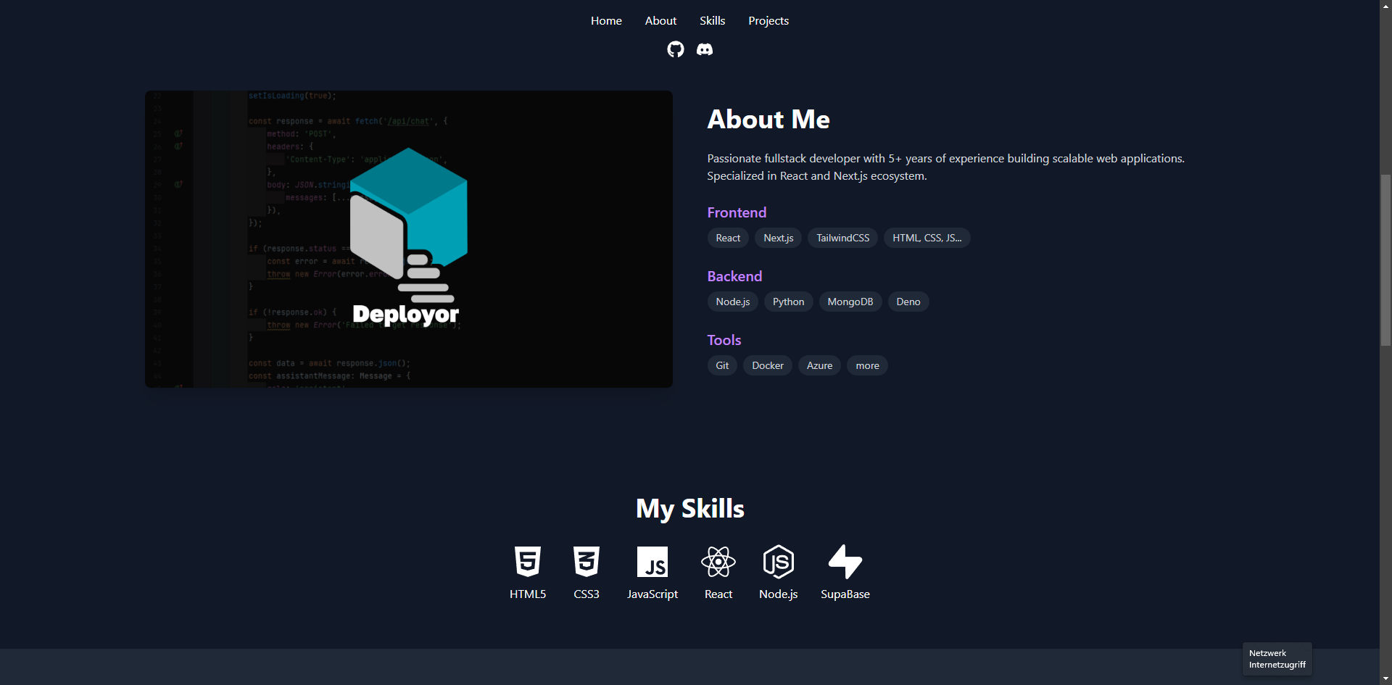Click the Node.js hexagon icon
The image size is (1392, 685).
pos(779,562)
